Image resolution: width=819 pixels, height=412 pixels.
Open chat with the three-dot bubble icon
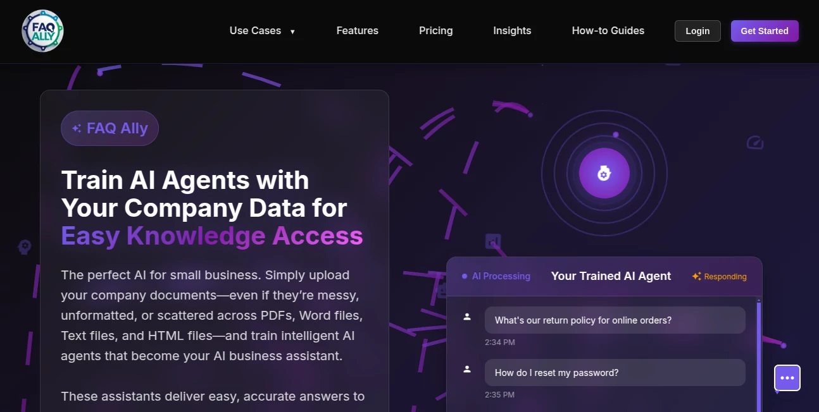point(787,378)
